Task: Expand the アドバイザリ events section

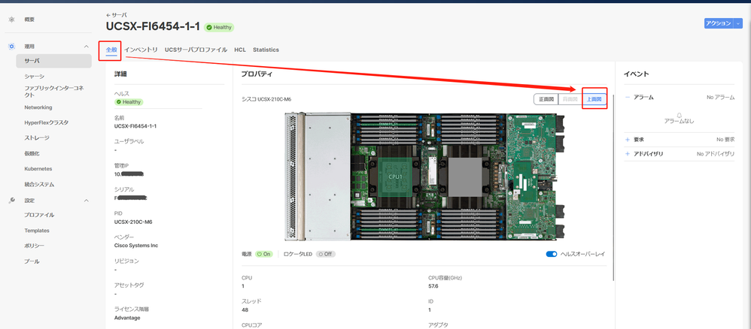Action: tap(628, 153)
